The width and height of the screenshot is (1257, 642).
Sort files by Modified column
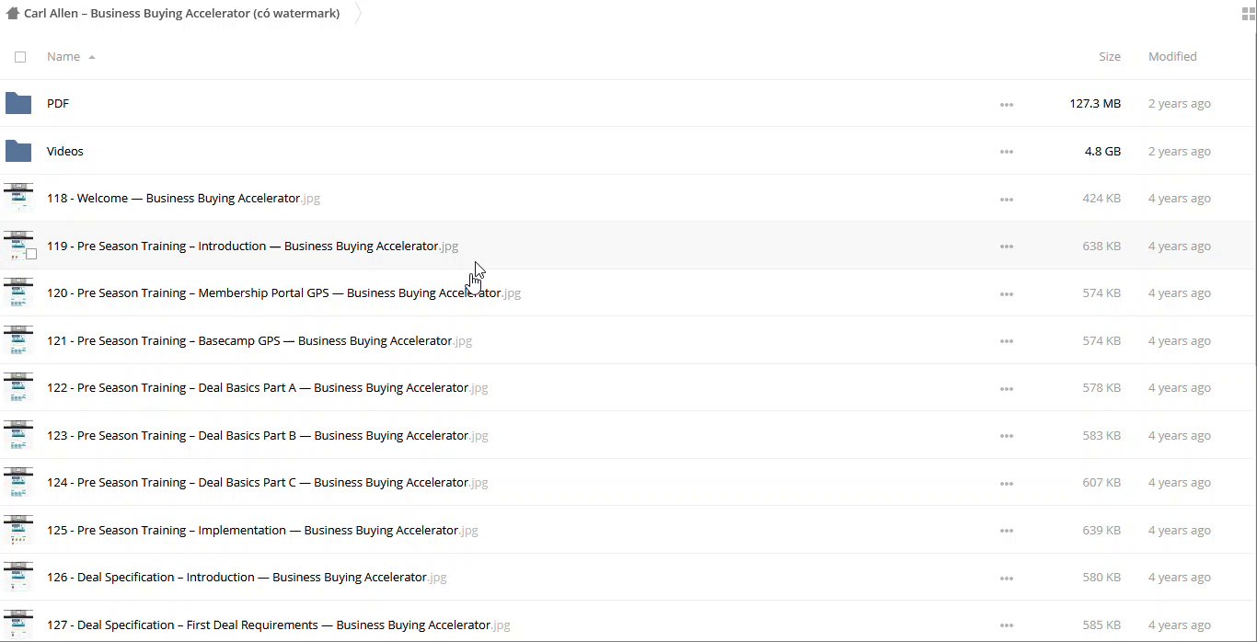tap(1172, 56)
